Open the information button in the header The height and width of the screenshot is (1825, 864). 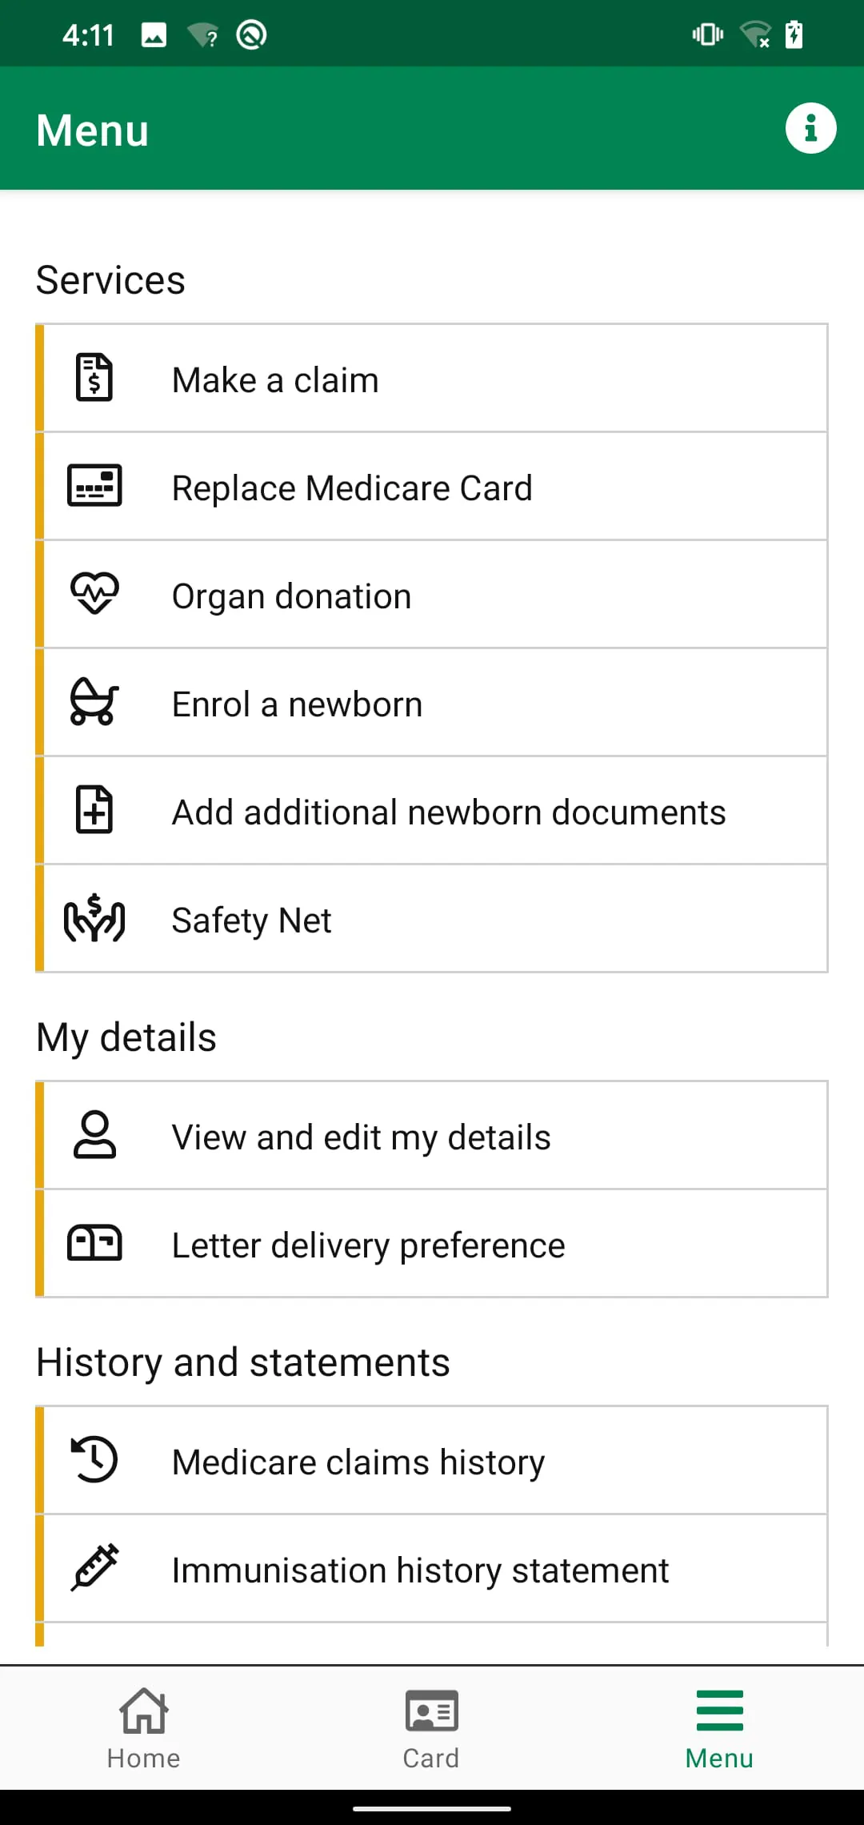(x=810, y=128)
